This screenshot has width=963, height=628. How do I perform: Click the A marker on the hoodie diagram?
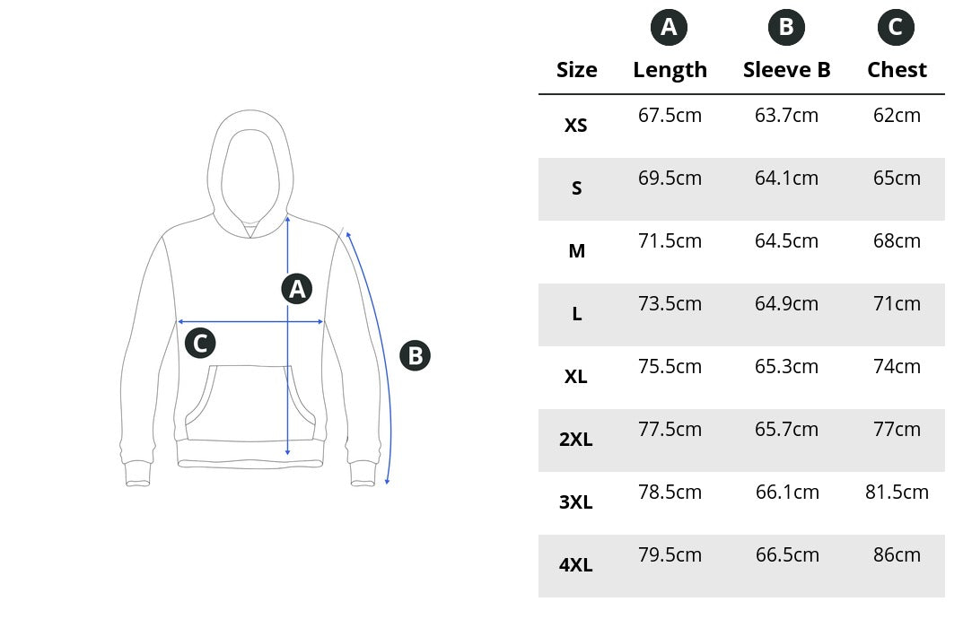tap(296, 289)
